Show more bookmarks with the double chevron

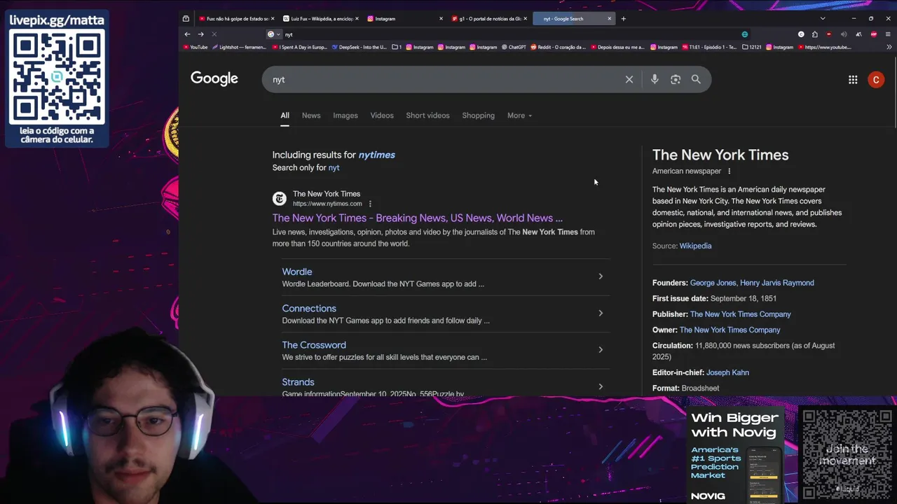tap(889, 48)
